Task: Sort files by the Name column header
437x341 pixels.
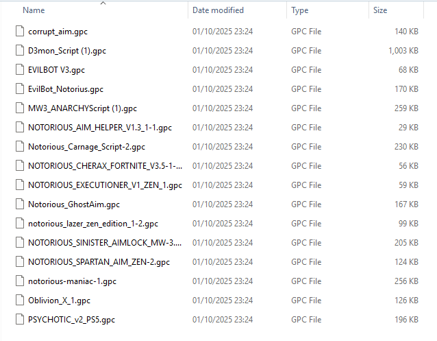Action: coord(34,10)
